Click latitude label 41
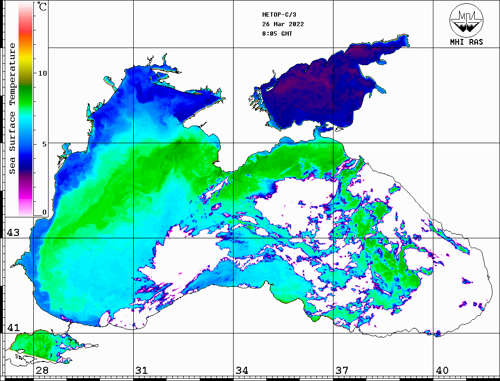This screenshot has width=500, height=381. coord(13,328)
